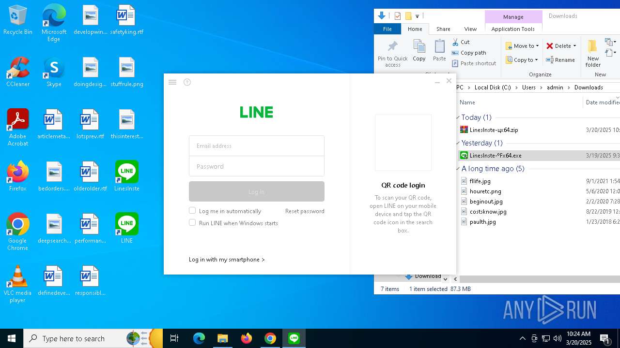Select Skype desktop icon
This screenshot has height=348, width=620.
click(x=54, y=72)
